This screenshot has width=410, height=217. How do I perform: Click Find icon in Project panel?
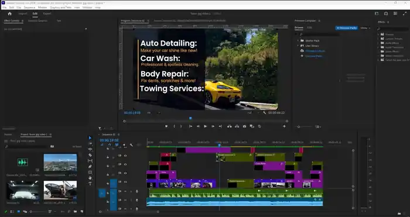pyautogui.click(x=69, y=212)
